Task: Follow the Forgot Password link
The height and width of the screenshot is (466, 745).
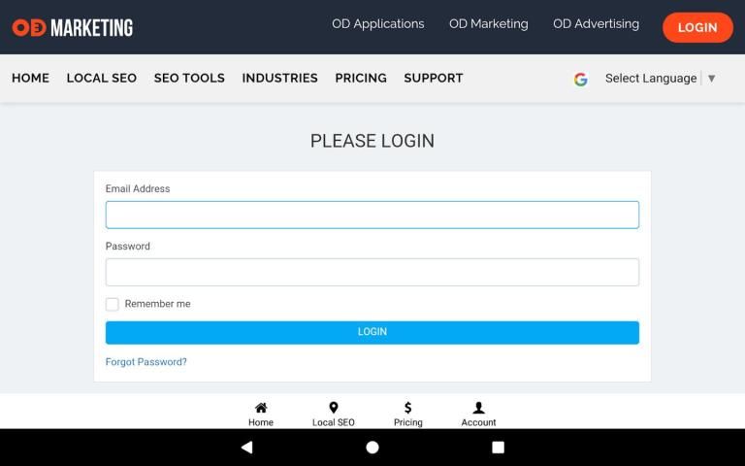Action: 146,362
